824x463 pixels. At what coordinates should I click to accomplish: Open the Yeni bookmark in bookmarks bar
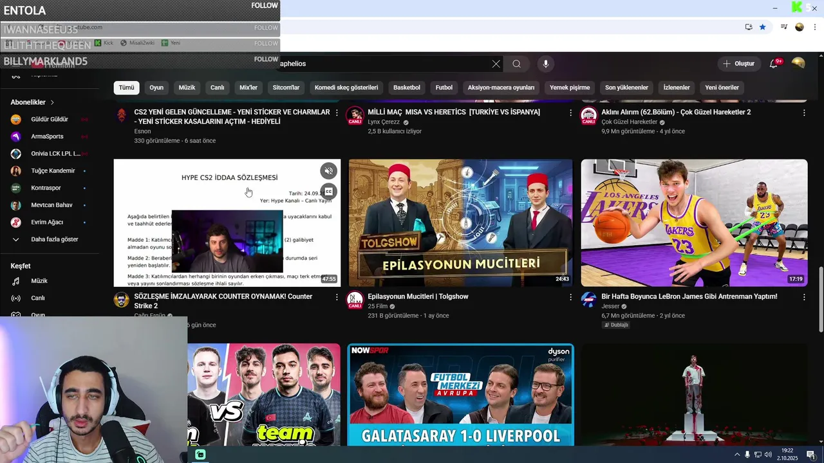pos(171,43)
